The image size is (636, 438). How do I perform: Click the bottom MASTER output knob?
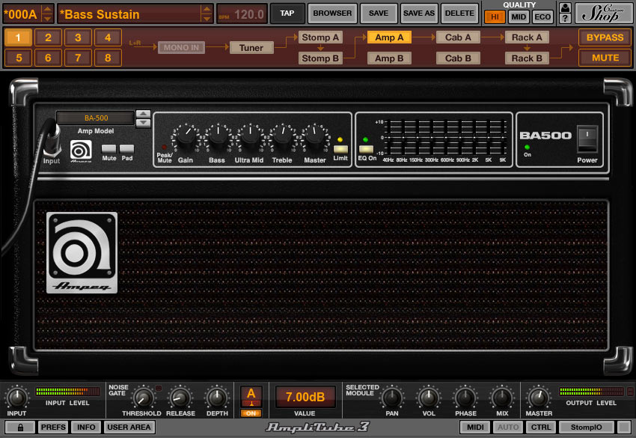539,398
